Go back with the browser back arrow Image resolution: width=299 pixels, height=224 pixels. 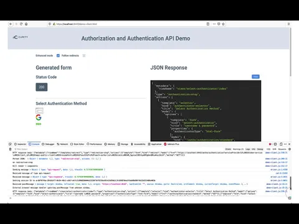point(11,24)
